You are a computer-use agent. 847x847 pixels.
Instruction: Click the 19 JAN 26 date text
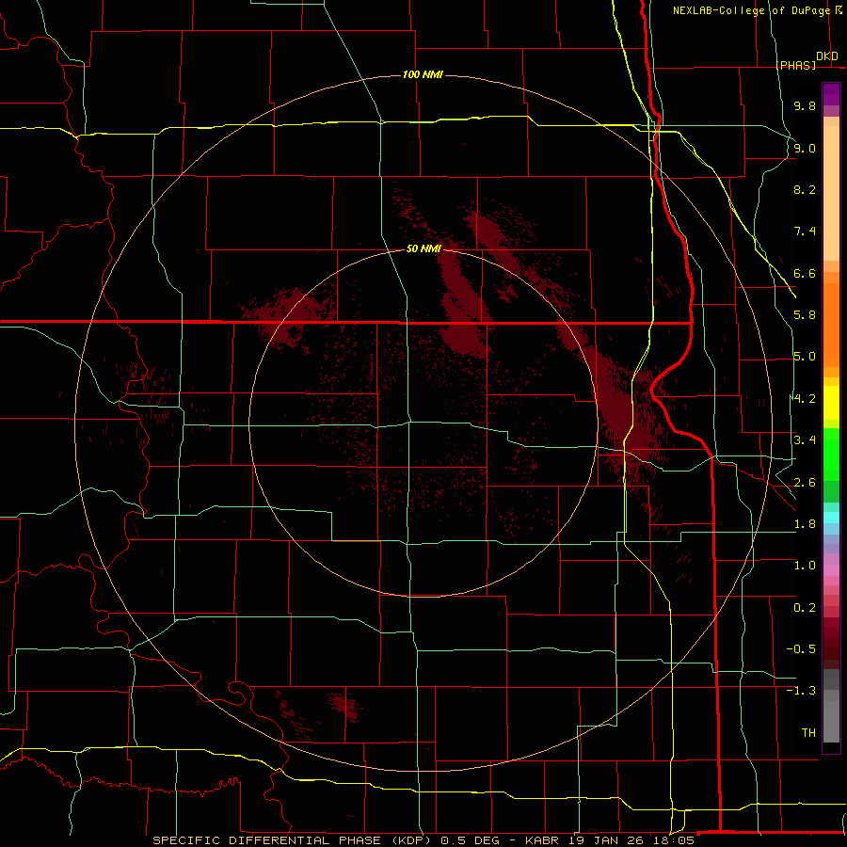tap(606, 840)
